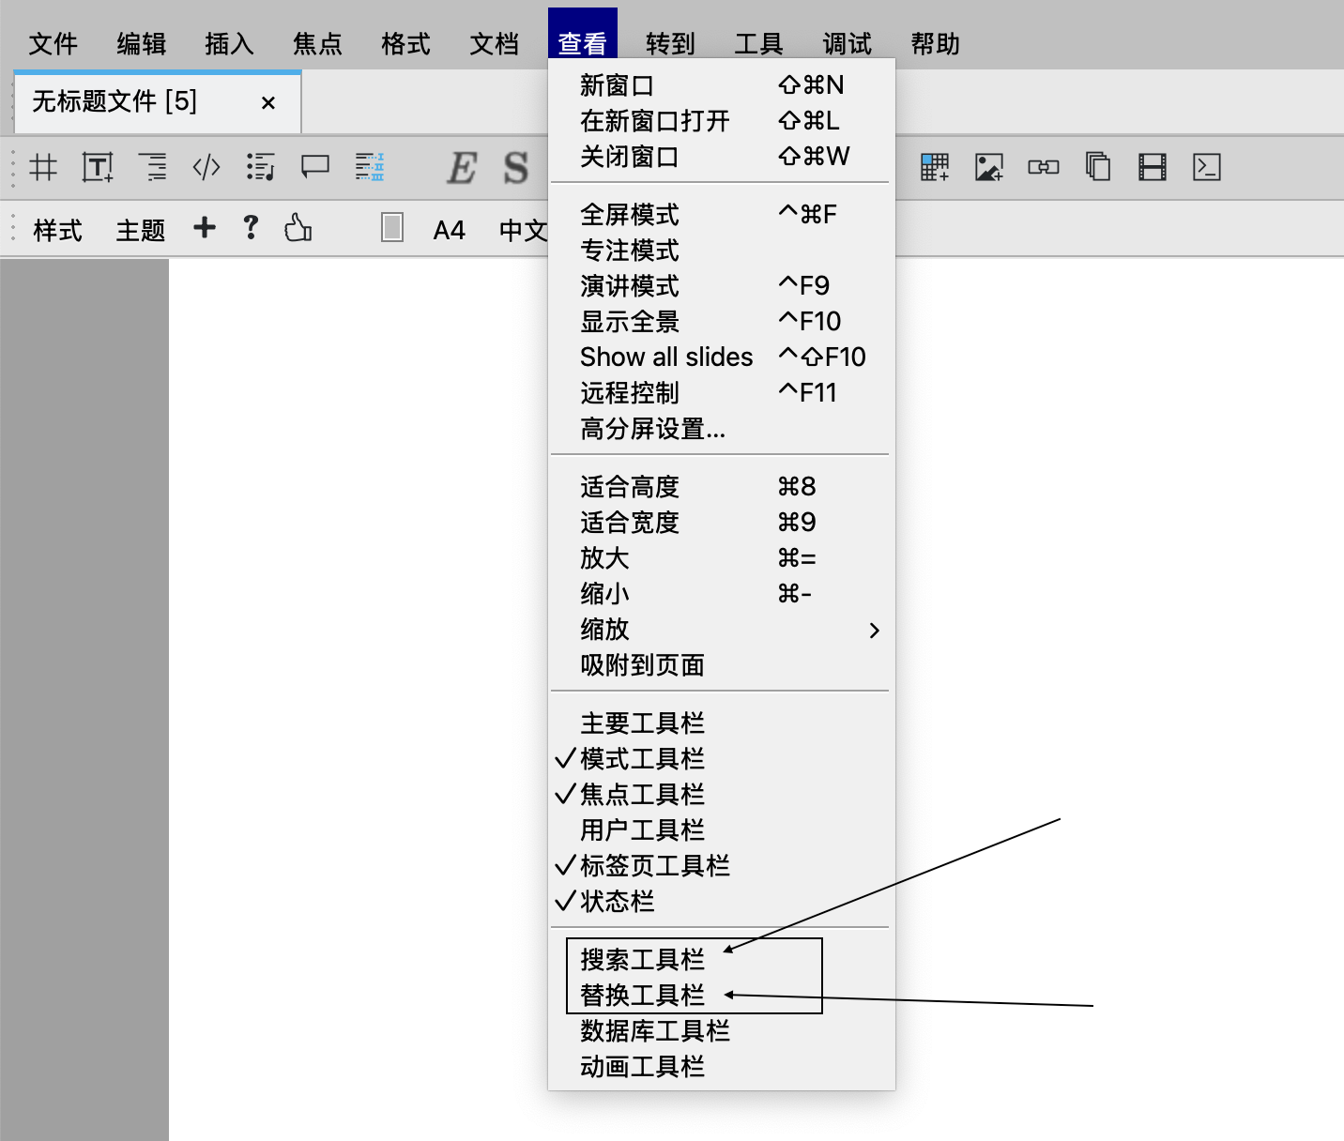Click the insert table icon in toolbar
The image size is (1344, 1141).
click(x=934, y=168)
